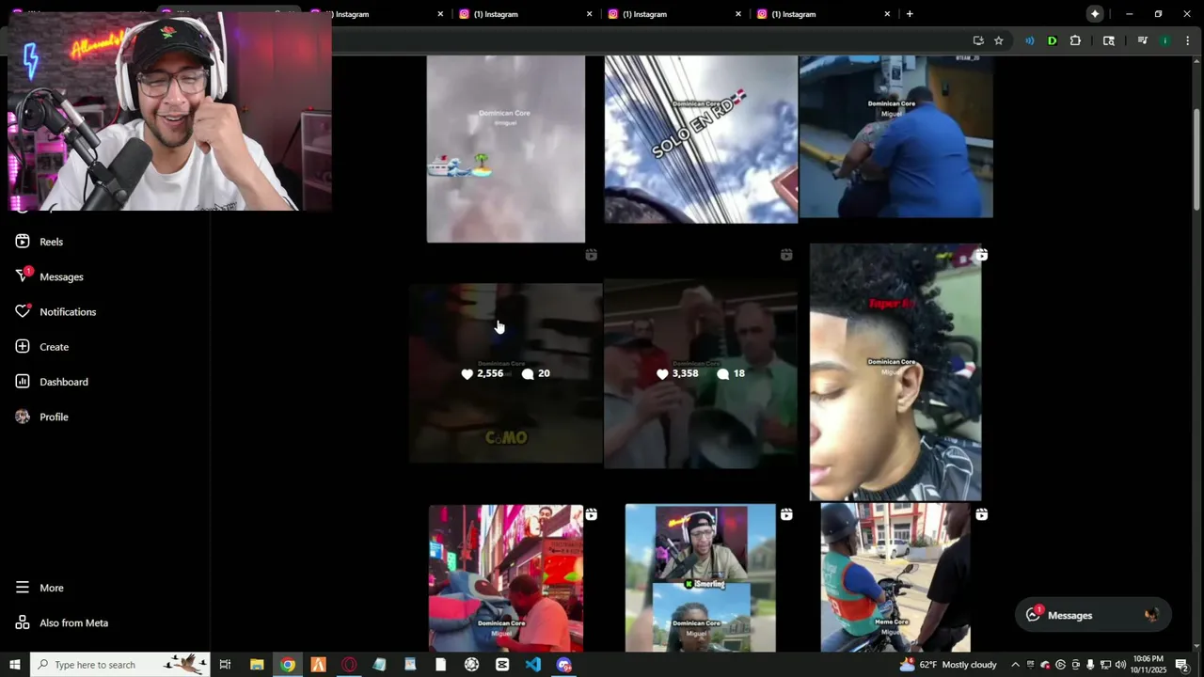This screenshot has height=677, width=1204.
Task: Switch to the fourth Instagram browser tab
Action: (x=525, y=14)
